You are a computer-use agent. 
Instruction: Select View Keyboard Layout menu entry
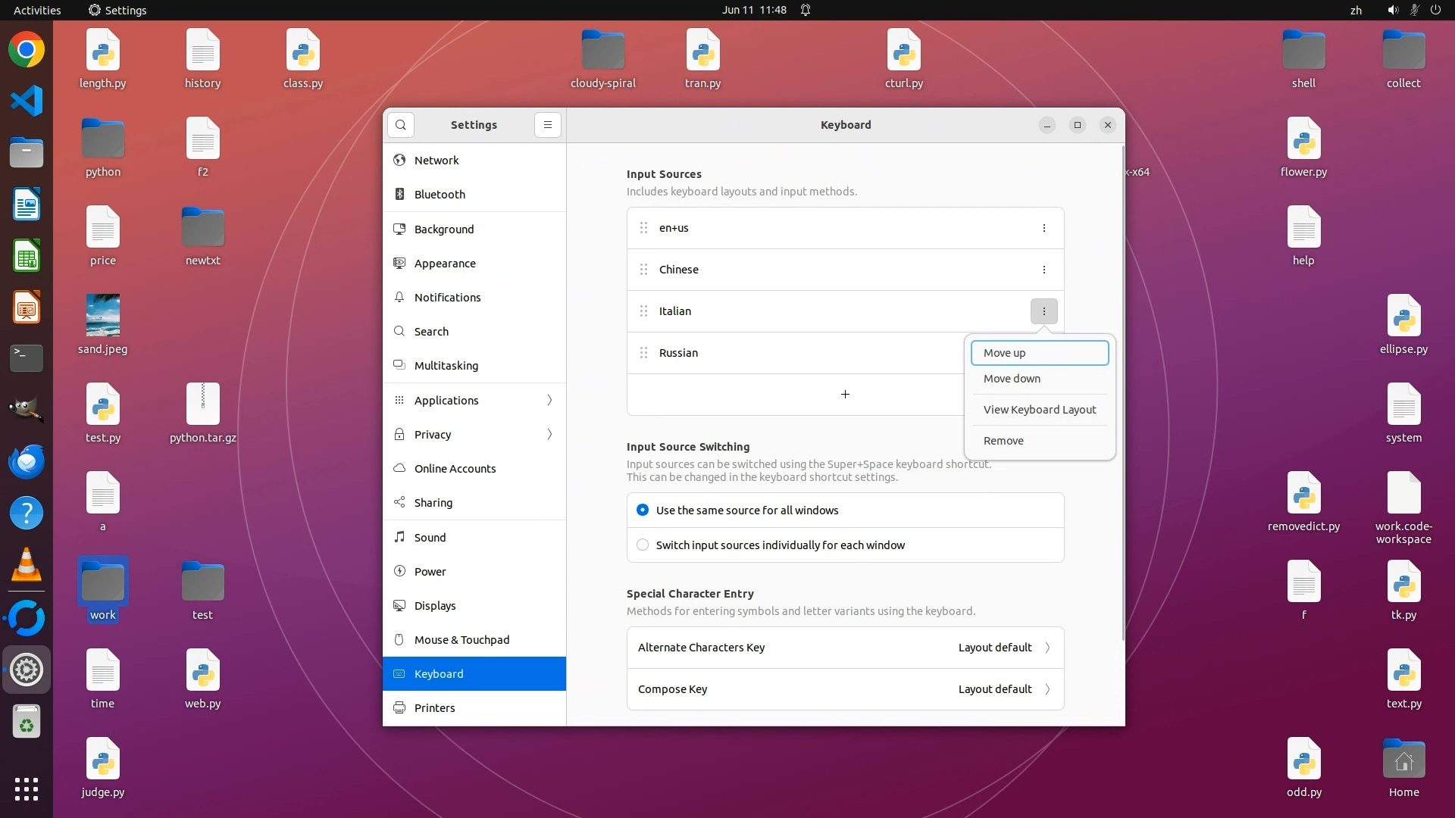click(x=1039, y=410)
